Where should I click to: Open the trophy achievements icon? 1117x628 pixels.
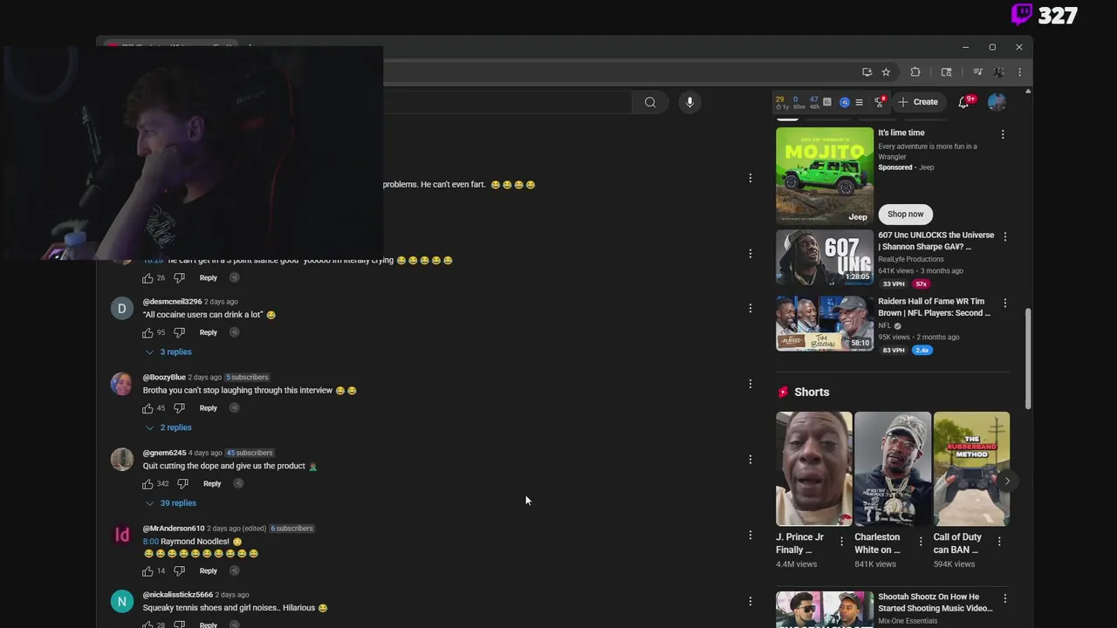(x=880, y=102)
